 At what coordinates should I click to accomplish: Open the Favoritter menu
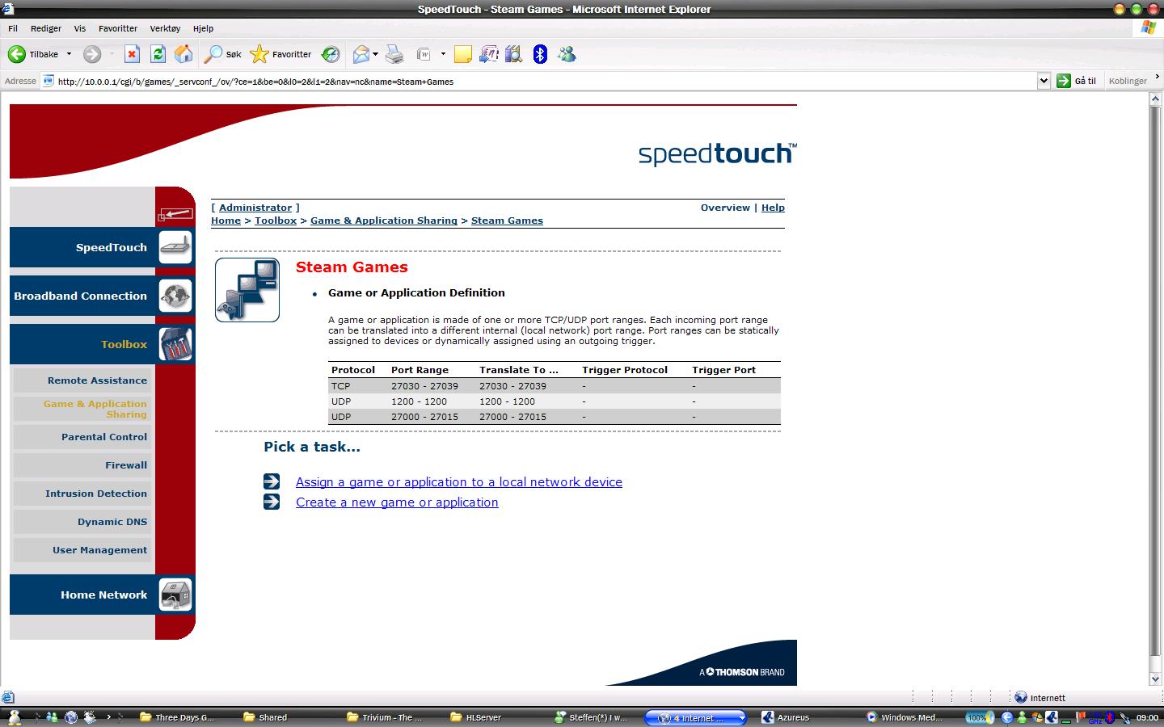pyautogui.click(x=118, y=28)
